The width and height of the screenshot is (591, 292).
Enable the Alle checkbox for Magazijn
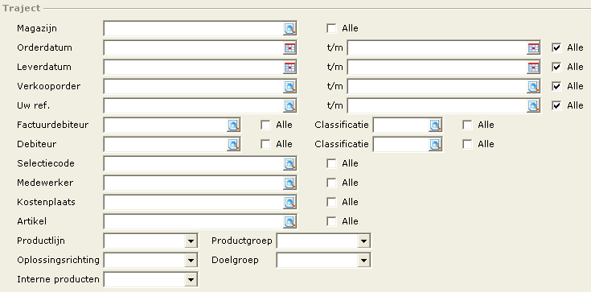(331, 28)
